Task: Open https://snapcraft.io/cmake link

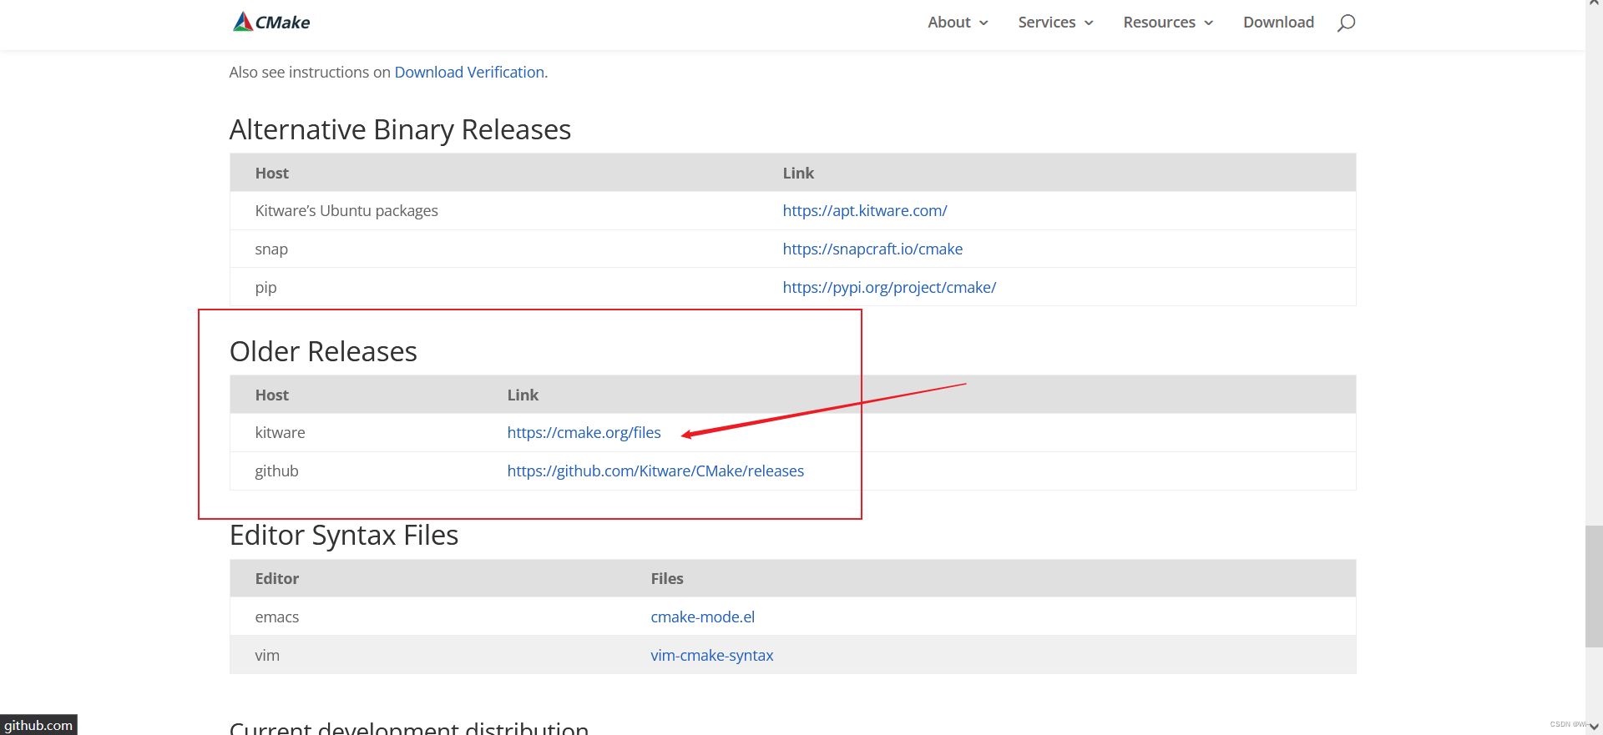Action: [x=872, y=249]
